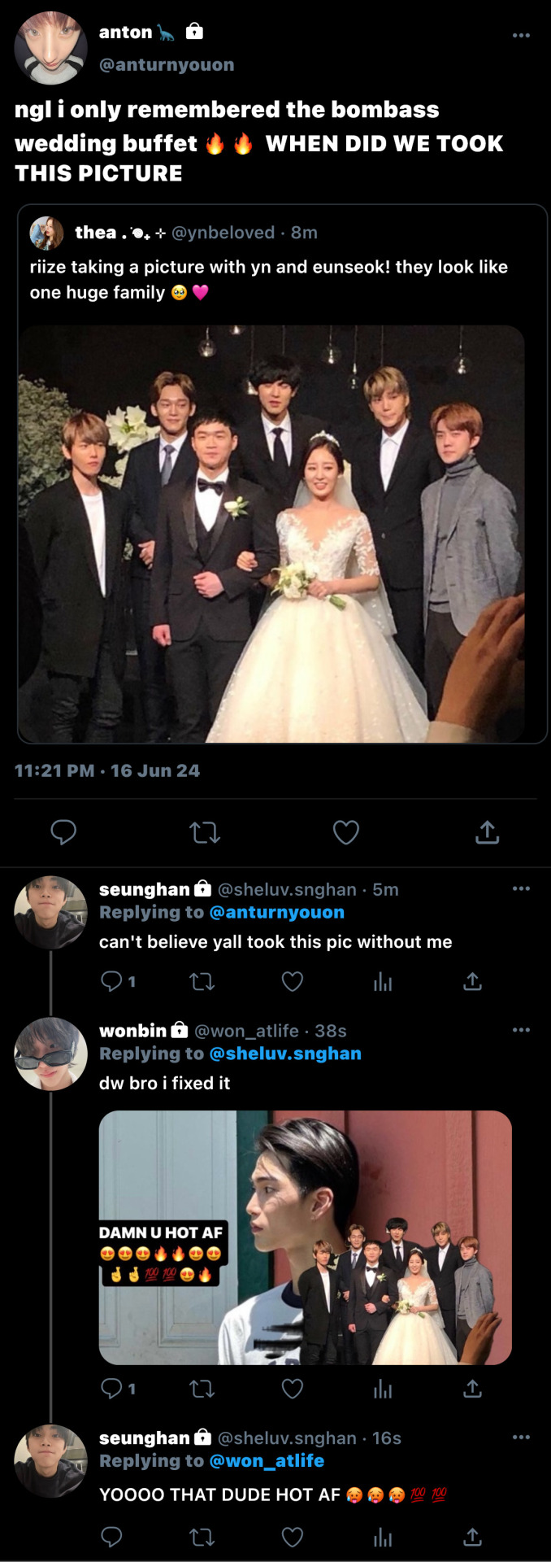The height and width of the screenshot is (1562, 551).
Task: Like seunghan's last reply
Action: click(293, 1537)
